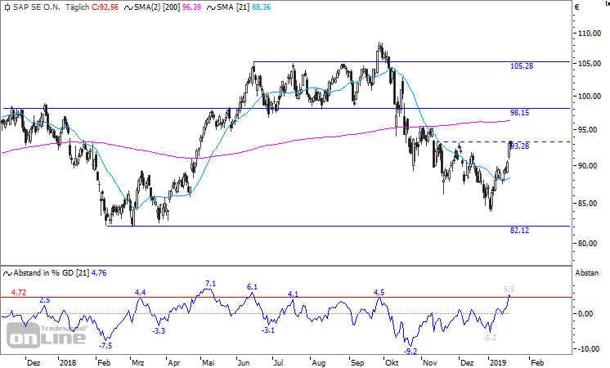Click the Abstand in % GD indicator icon

(7, 273)
